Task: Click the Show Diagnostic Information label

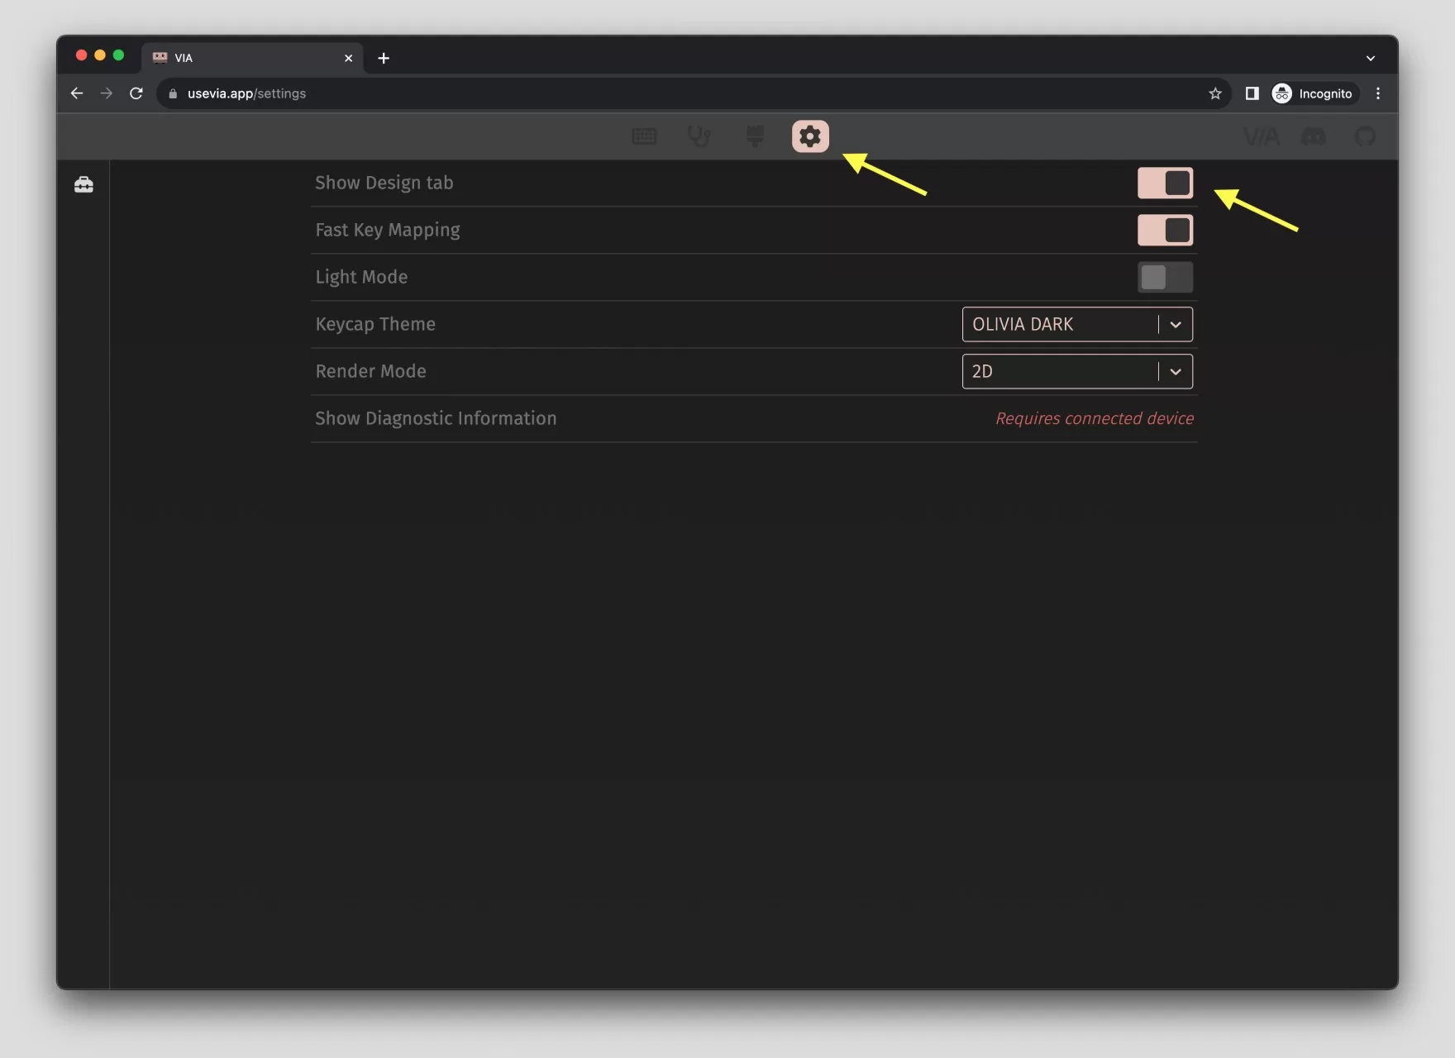Action: coord(436,418)
